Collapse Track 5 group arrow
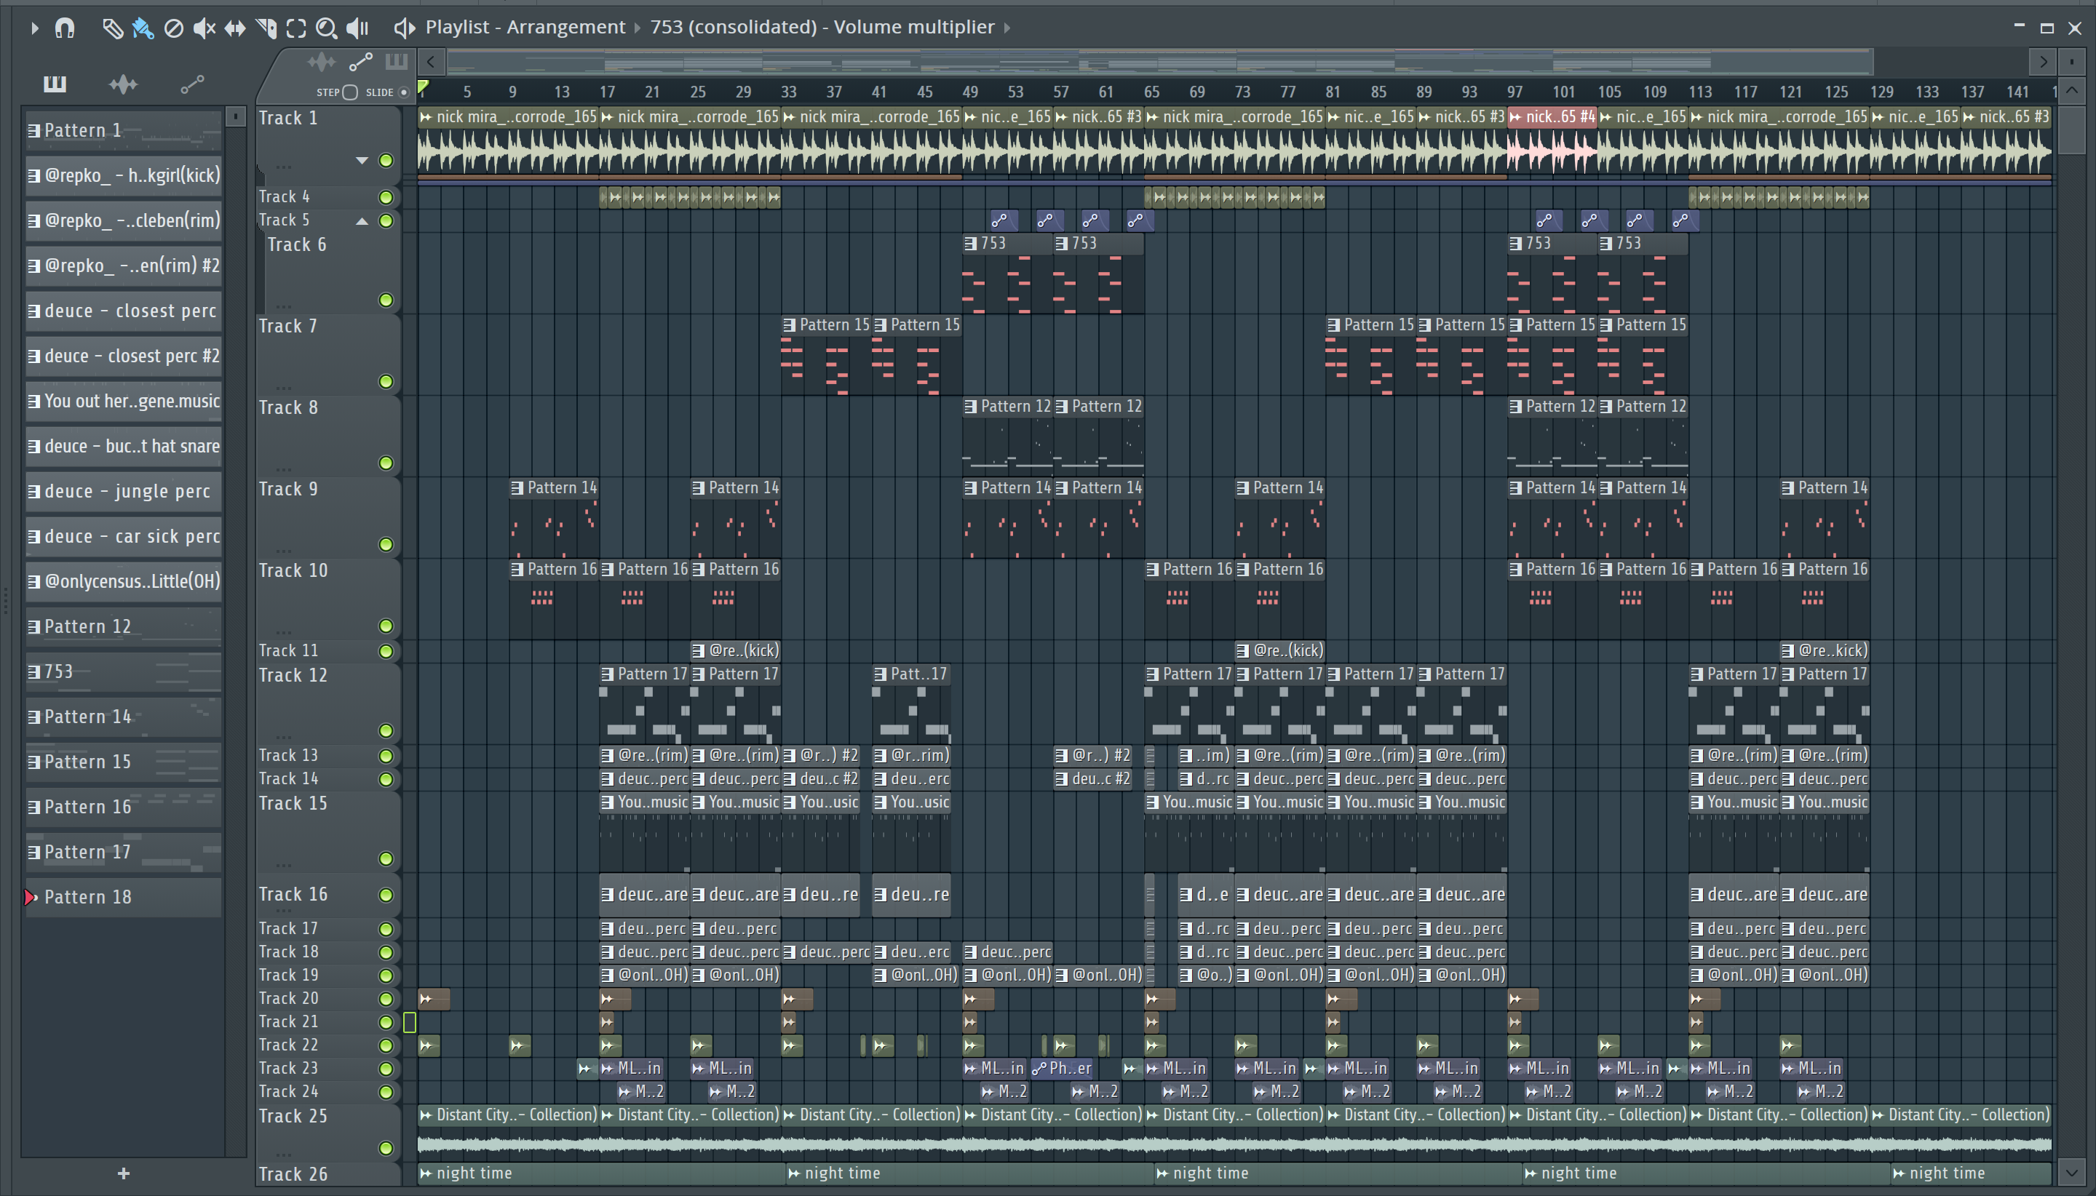Screen dimensions: 2096x1196 point(362,221)
